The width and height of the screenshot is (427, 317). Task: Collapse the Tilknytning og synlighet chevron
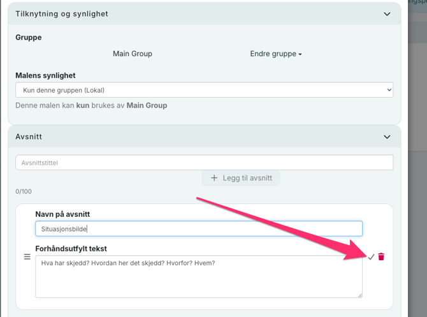(x=387, y=13)
